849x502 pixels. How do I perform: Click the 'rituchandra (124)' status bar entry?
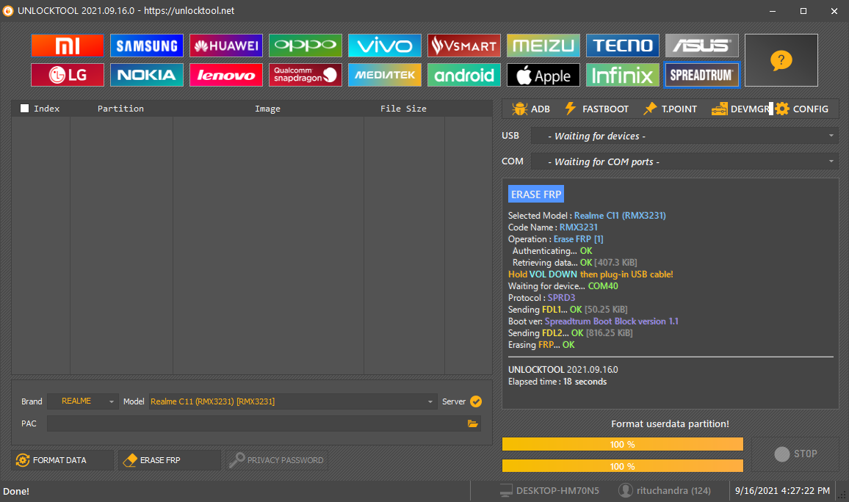(673, 491)
